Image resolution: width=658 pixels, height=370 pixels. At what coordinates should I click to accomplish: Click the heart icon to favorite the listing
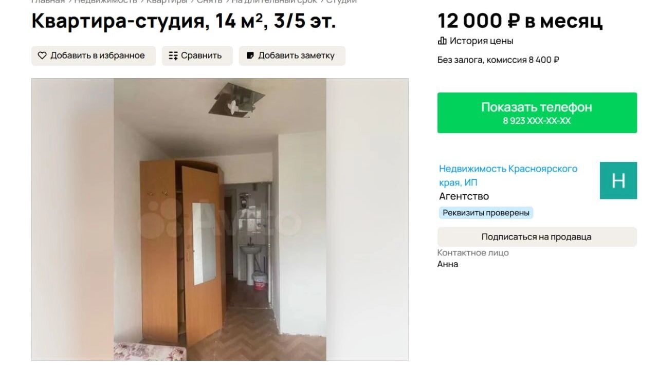tap(42, 55)
